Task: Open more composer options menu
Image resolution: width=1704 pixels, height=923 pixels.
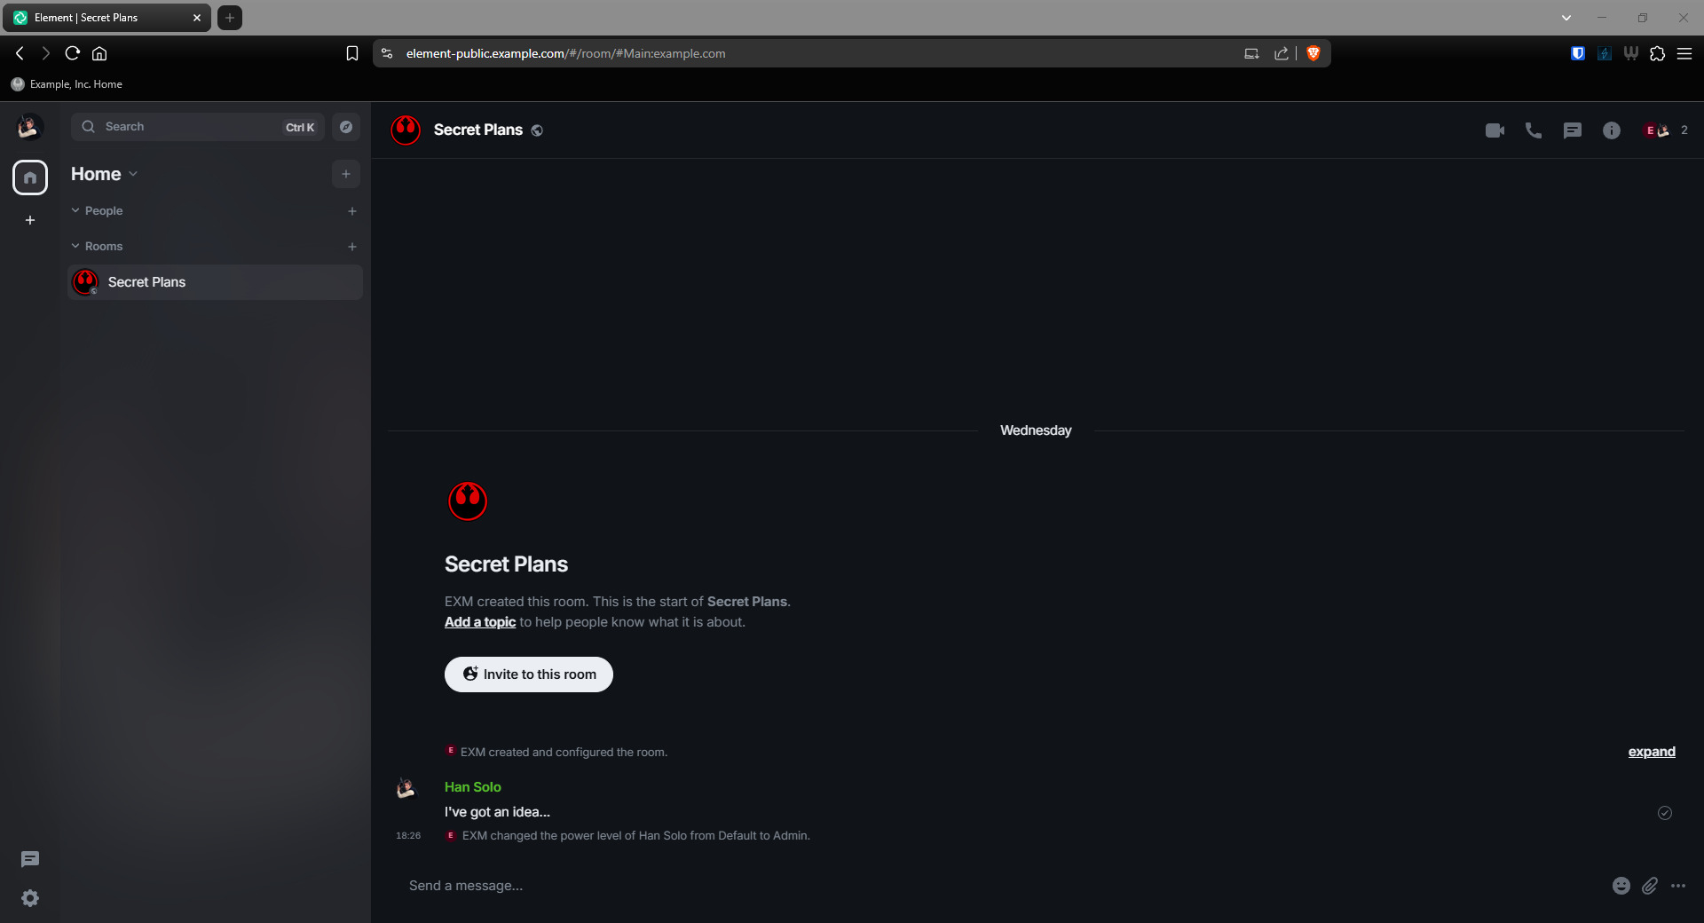Action: (x=1677, y=886)
